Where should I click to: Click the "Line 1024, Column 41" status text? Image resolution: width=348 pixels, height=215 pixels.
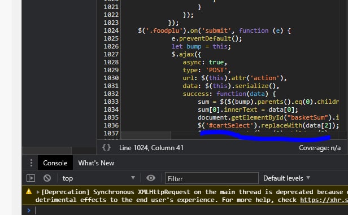click(151, 148)
